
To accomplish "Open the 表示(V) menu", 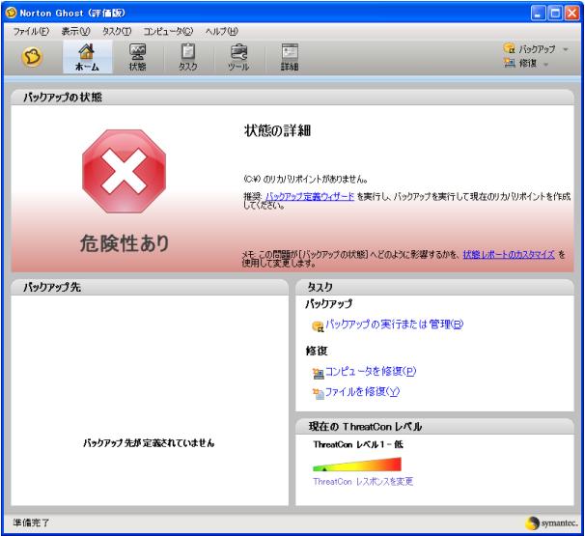I will click(75, 31).
